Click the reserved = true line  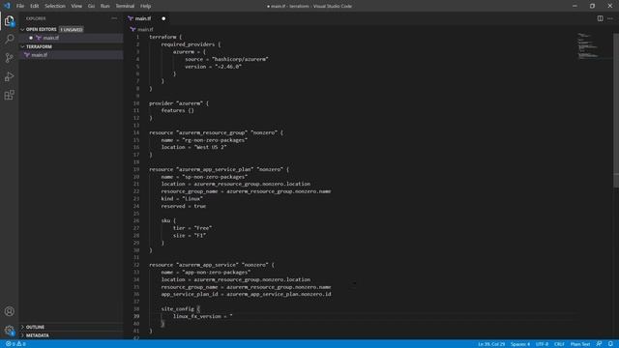[x=184, y=206]
